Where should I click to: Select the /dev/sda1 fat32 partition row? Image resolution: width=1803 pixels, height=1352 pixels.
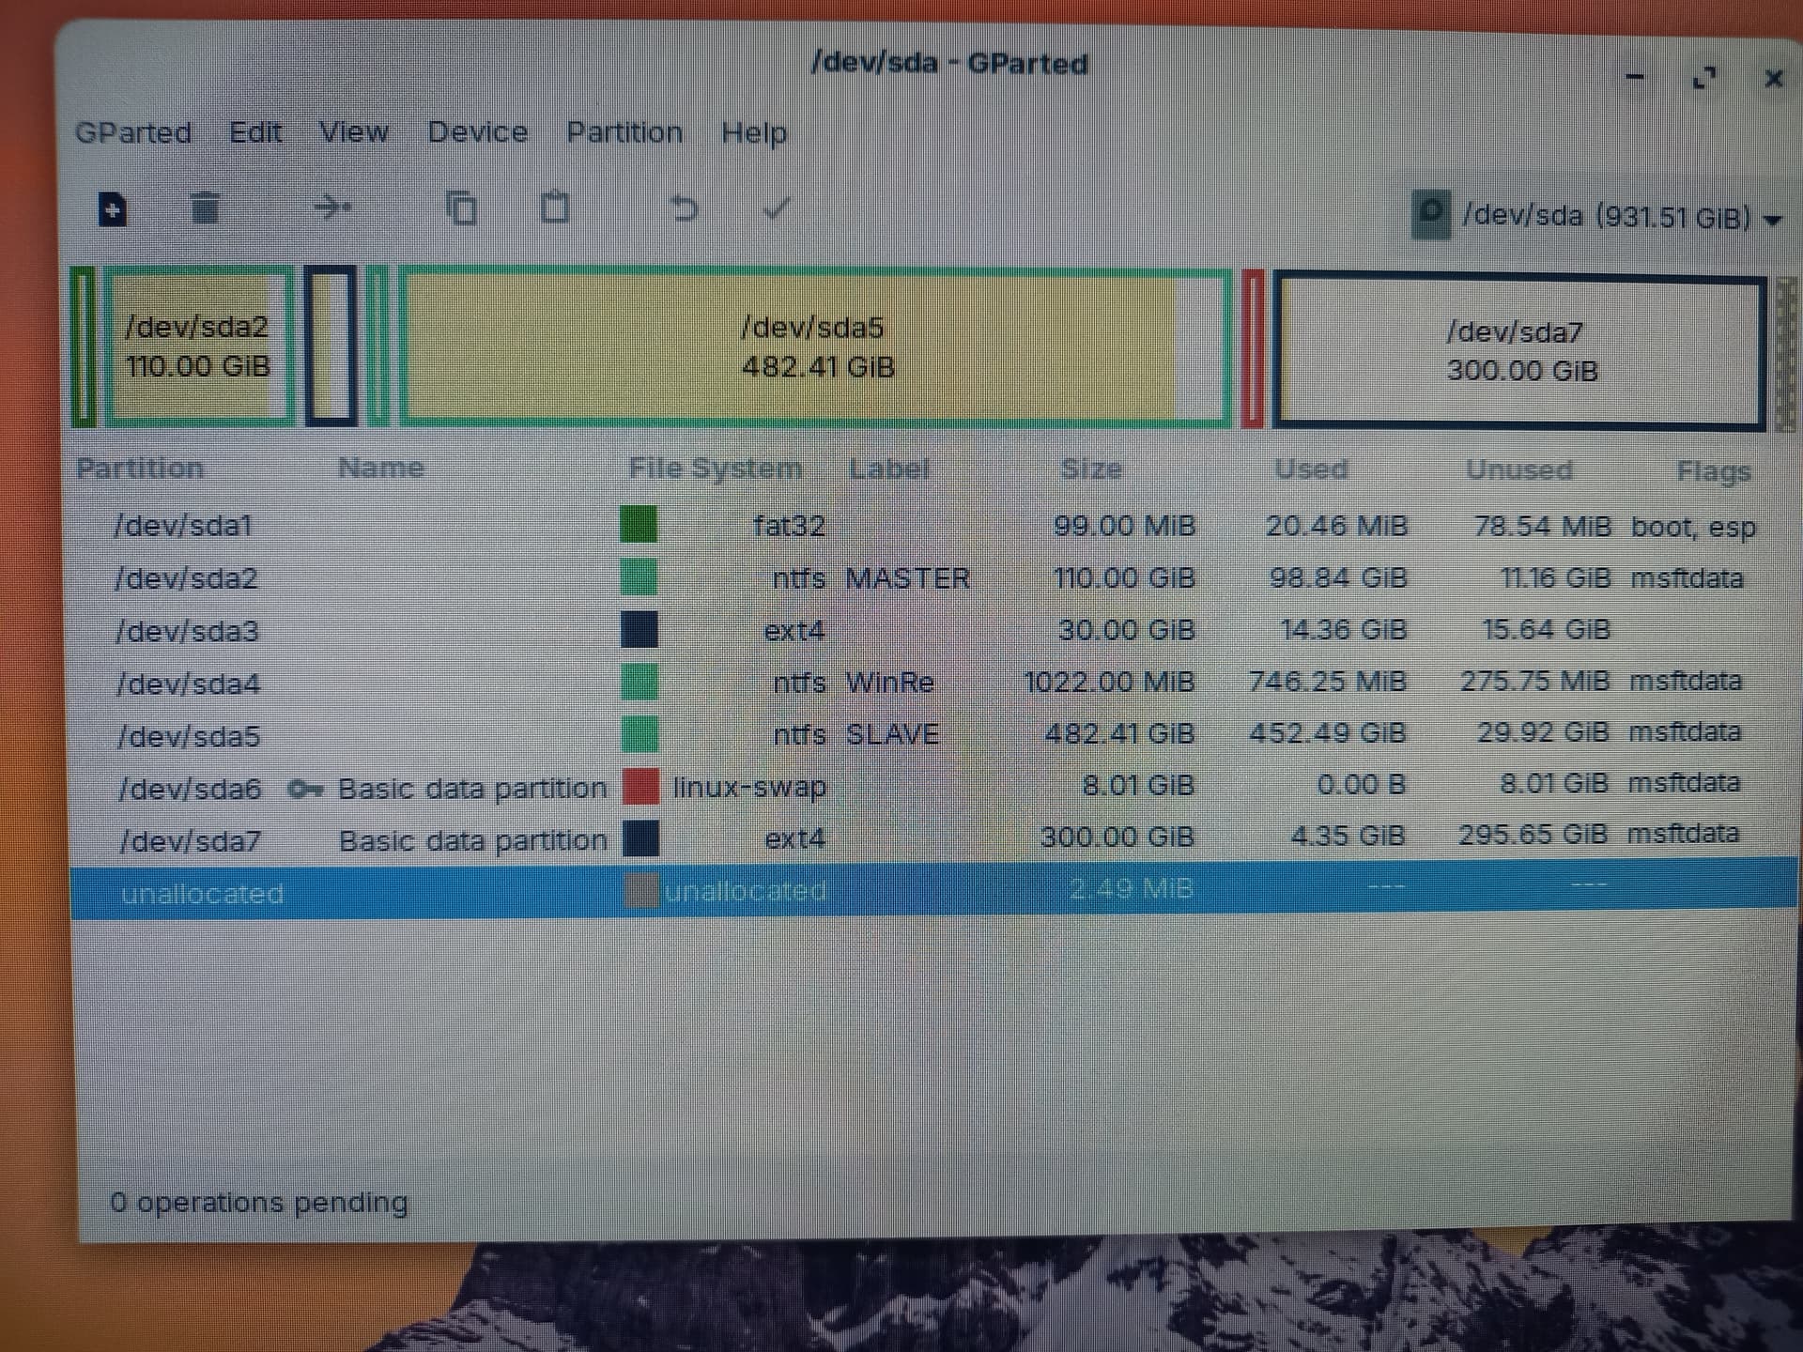[x=932, y=525]
